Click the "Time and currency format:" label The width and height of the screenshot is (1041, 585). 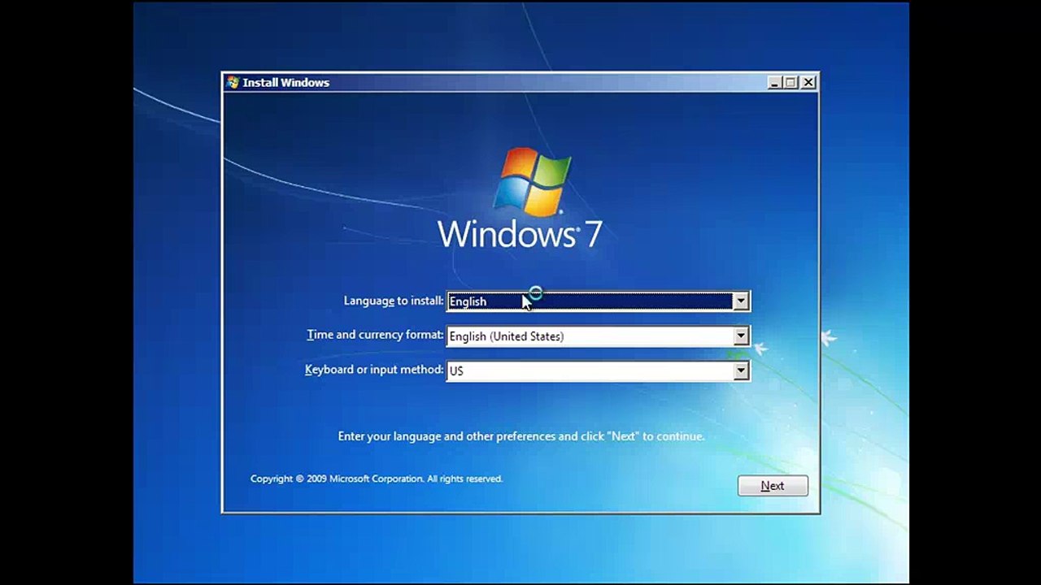tap(375, 335)
